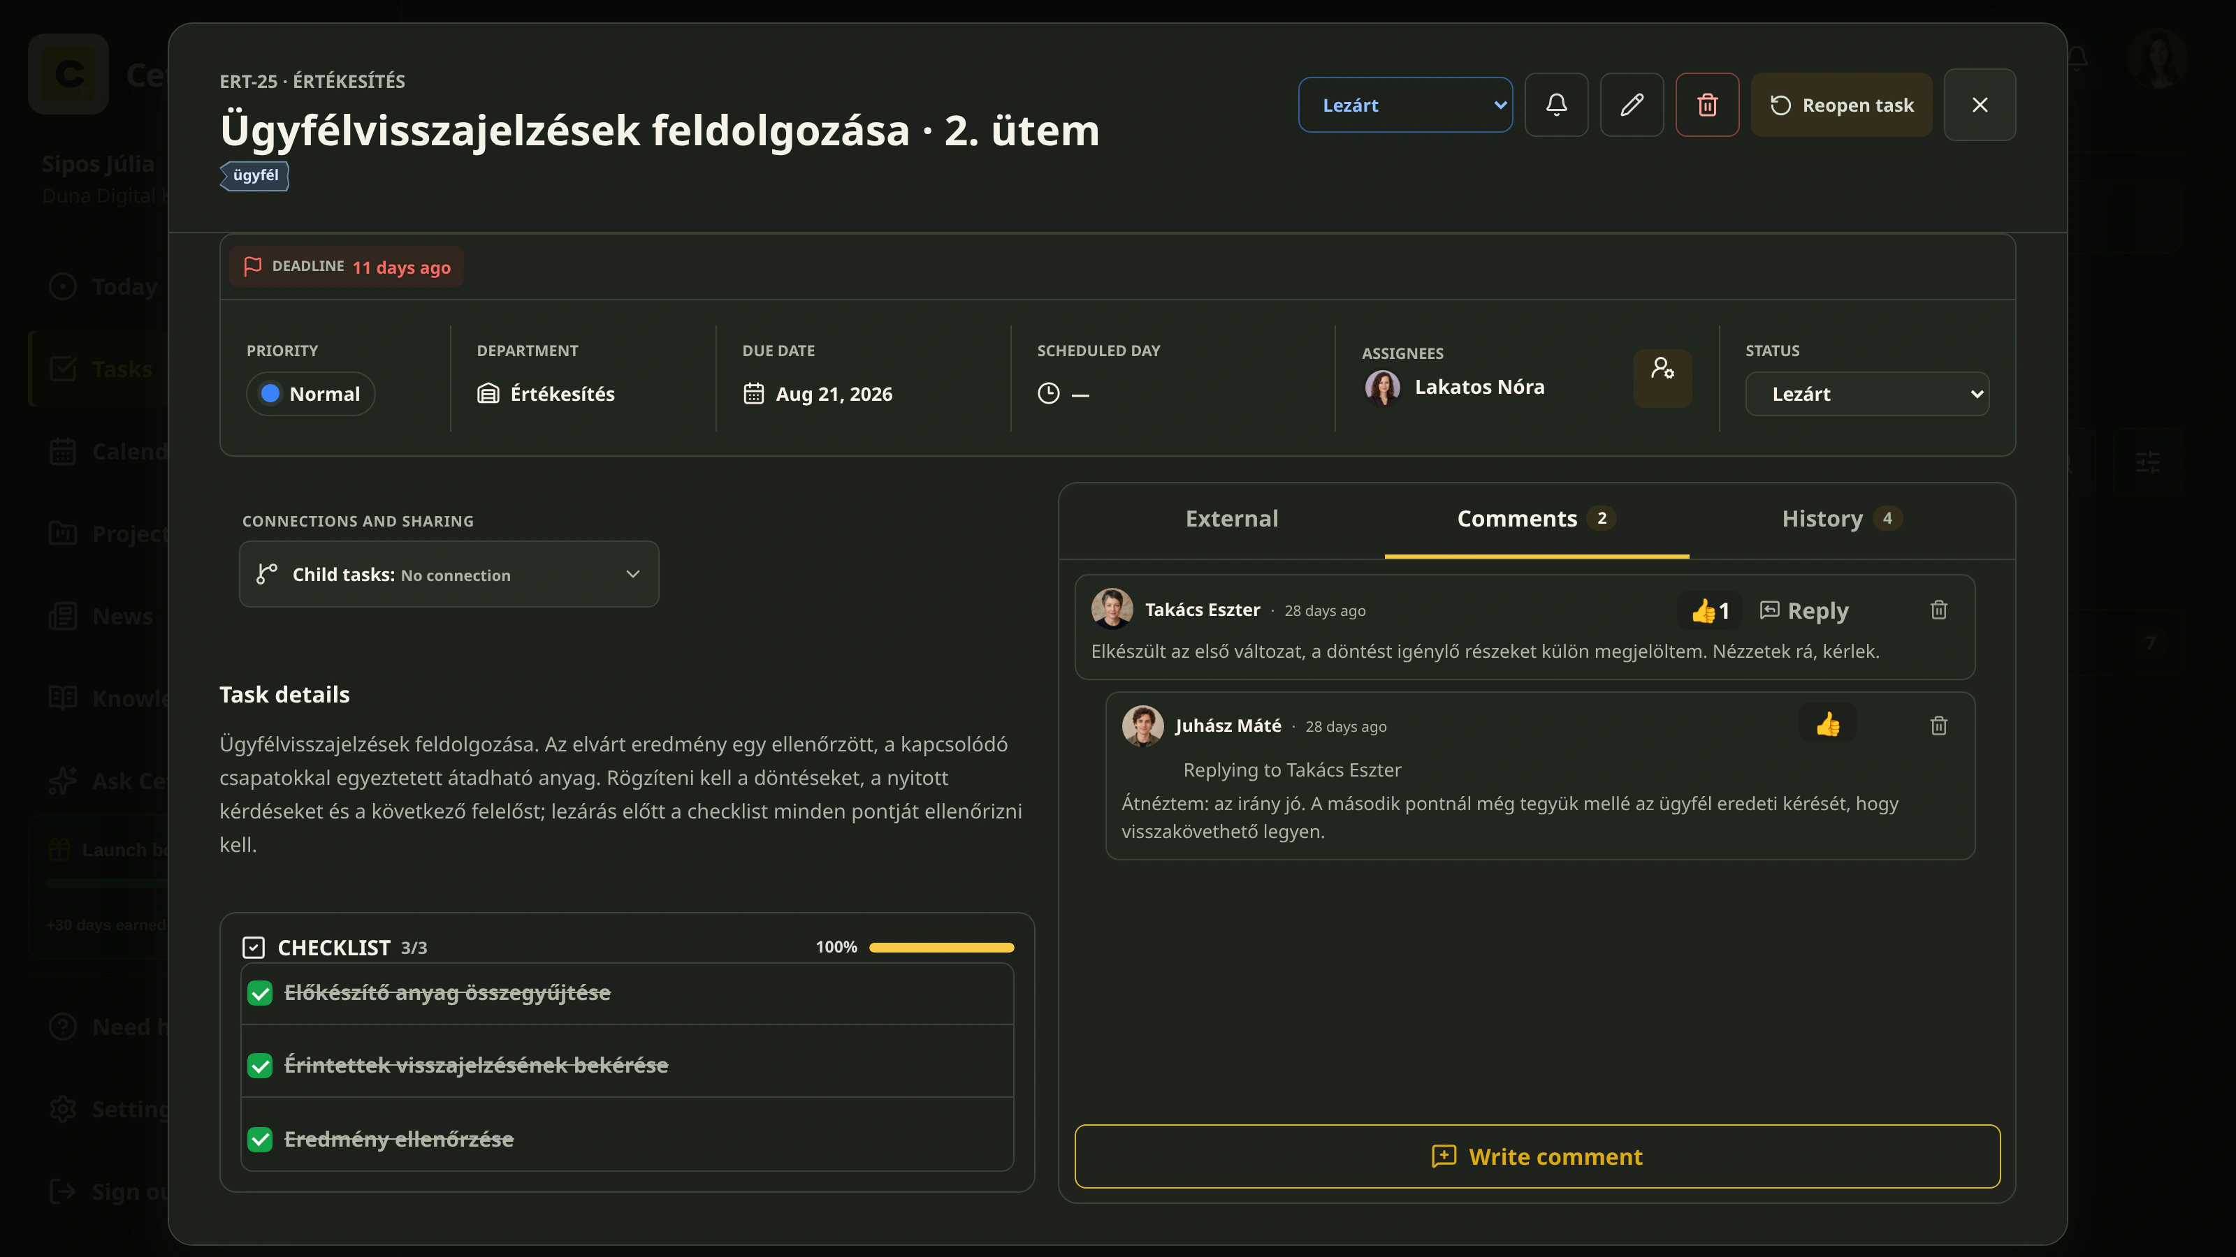Viewport: 2236px width, 1257px height.
Task: Open the header Lezárt status dropdown
Action: (x=1405, y=105)
